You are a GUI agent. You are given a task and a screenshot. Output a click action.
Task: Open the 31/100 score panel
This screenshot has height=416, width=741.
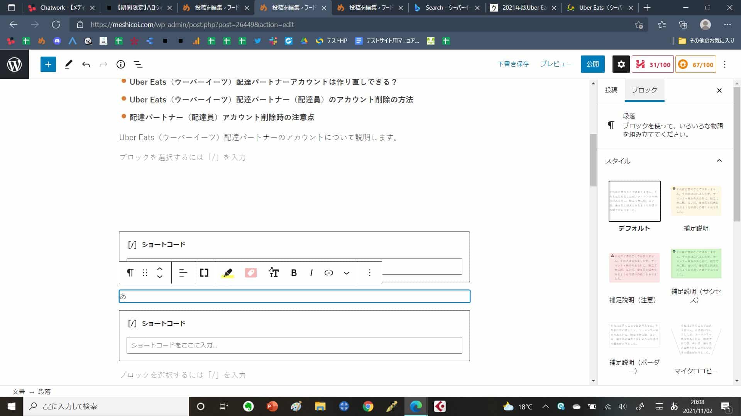(653, 64)
